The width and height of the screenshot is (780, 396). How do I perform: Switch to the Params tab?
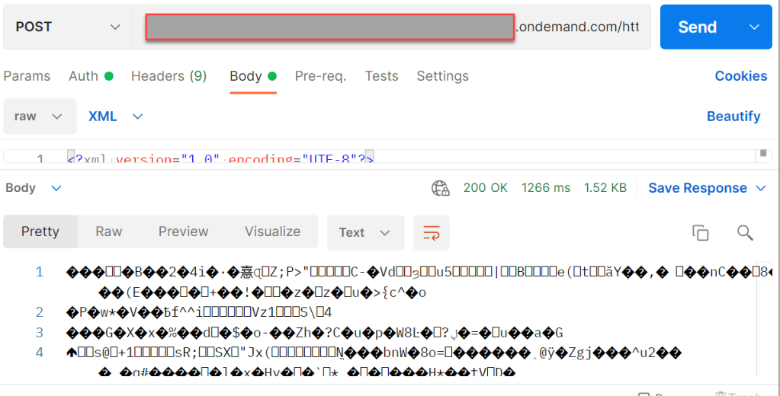(x=27, y=76)
